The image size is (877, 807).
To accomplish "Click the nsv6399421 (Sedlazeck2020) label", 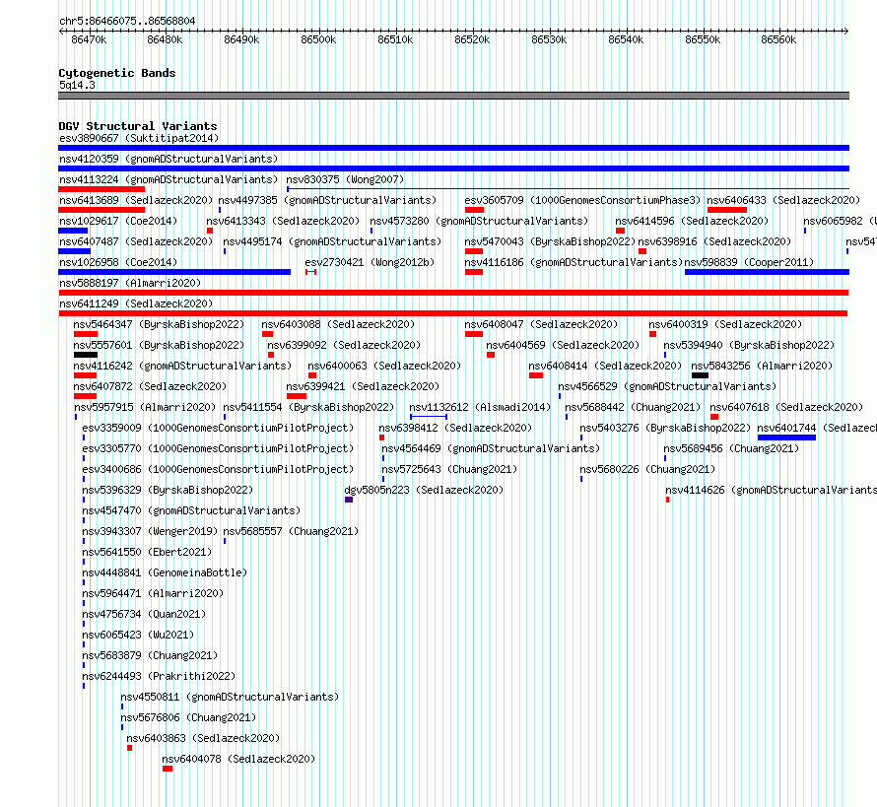I will (363, 386).
